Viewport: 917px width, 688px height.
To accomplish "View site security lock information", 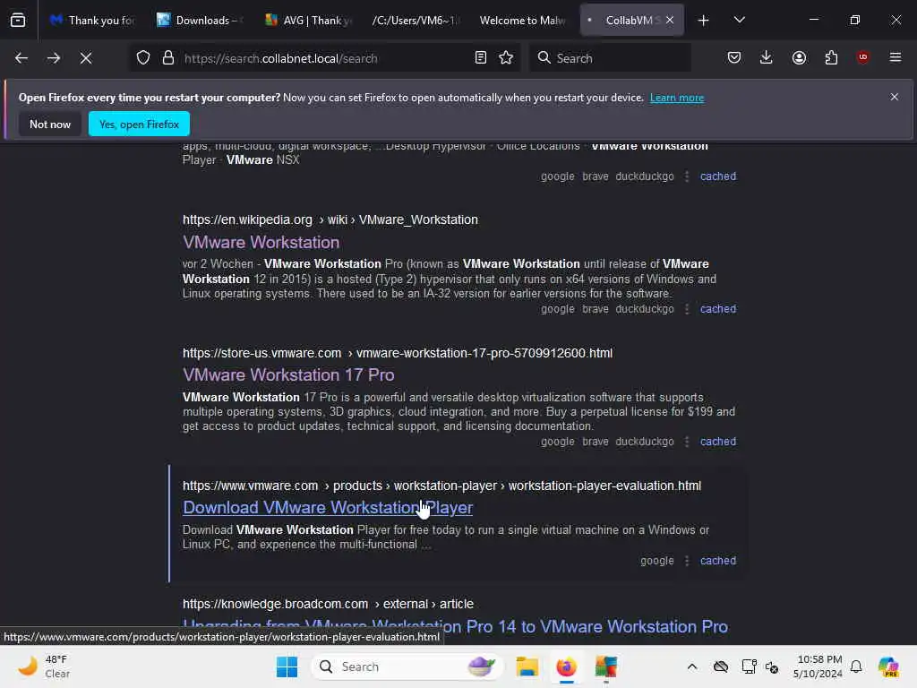I will coord(168,58).
